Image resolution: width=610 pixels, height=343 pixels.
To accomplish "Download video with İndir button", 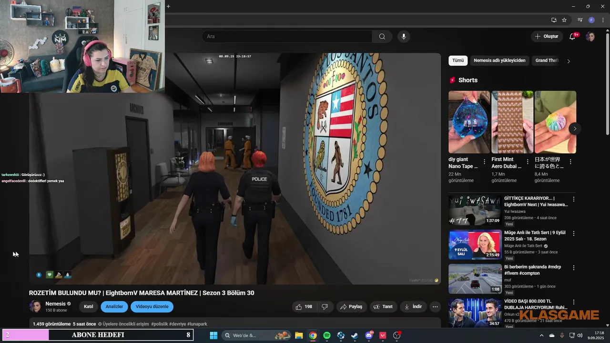I will click(x=413, y=307).
